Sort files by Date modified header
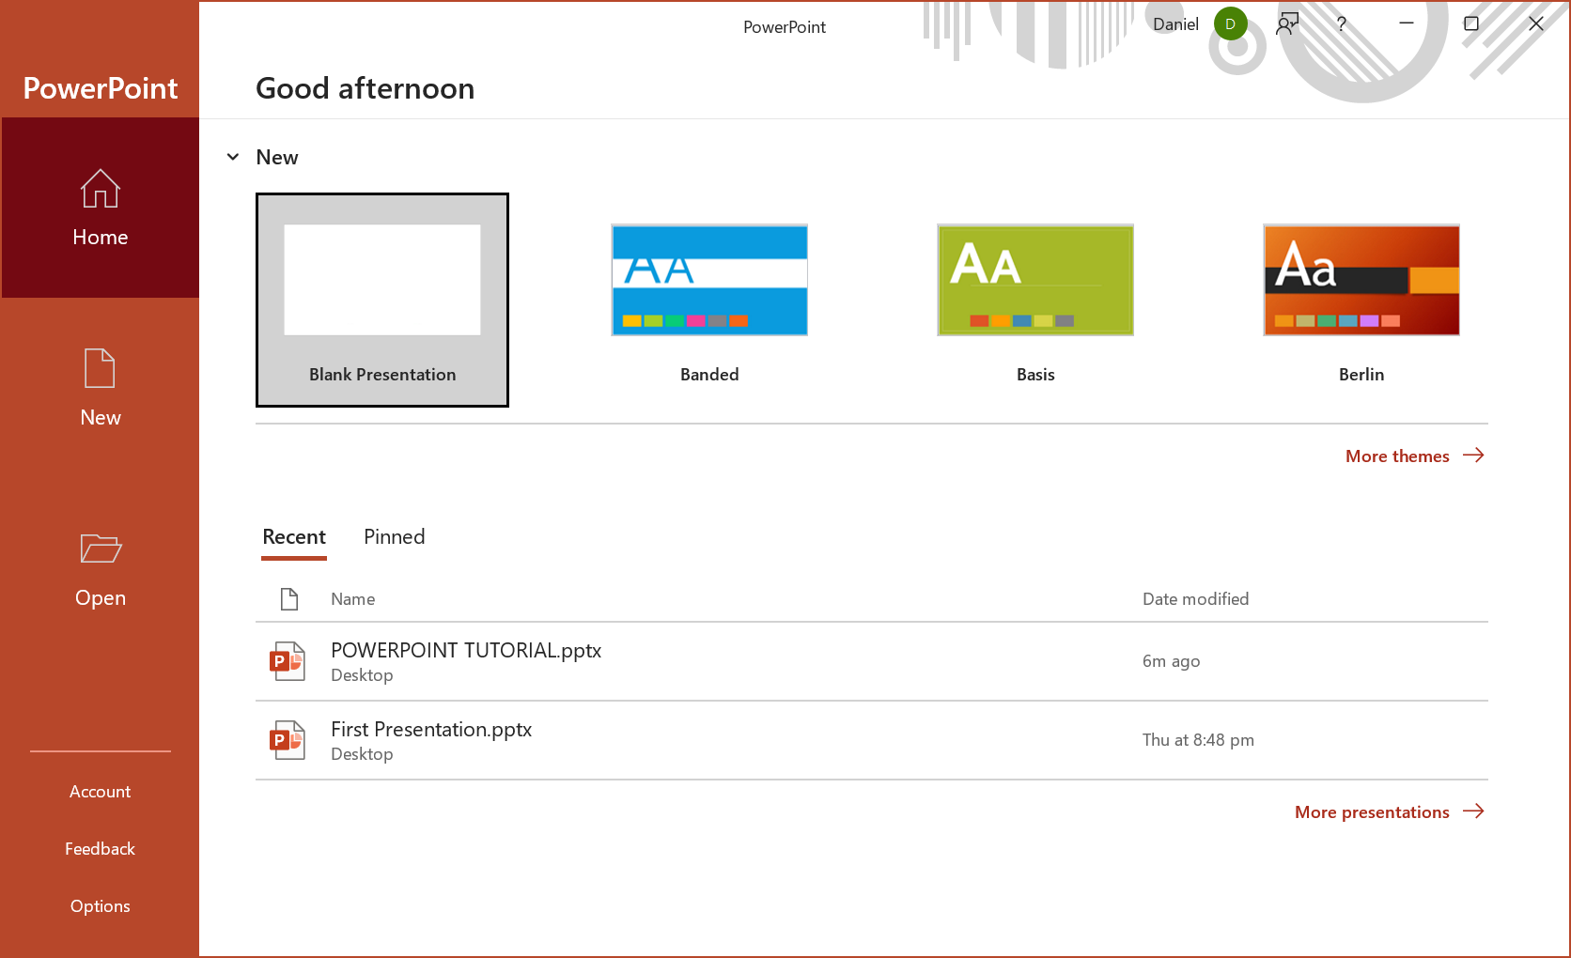Screen dimensions: 1571x958 (1195, 599)
